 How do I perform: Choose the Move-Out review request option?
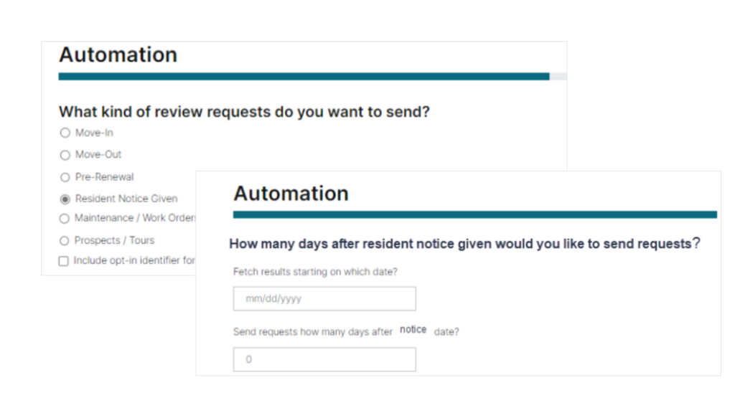pos(65,155)
